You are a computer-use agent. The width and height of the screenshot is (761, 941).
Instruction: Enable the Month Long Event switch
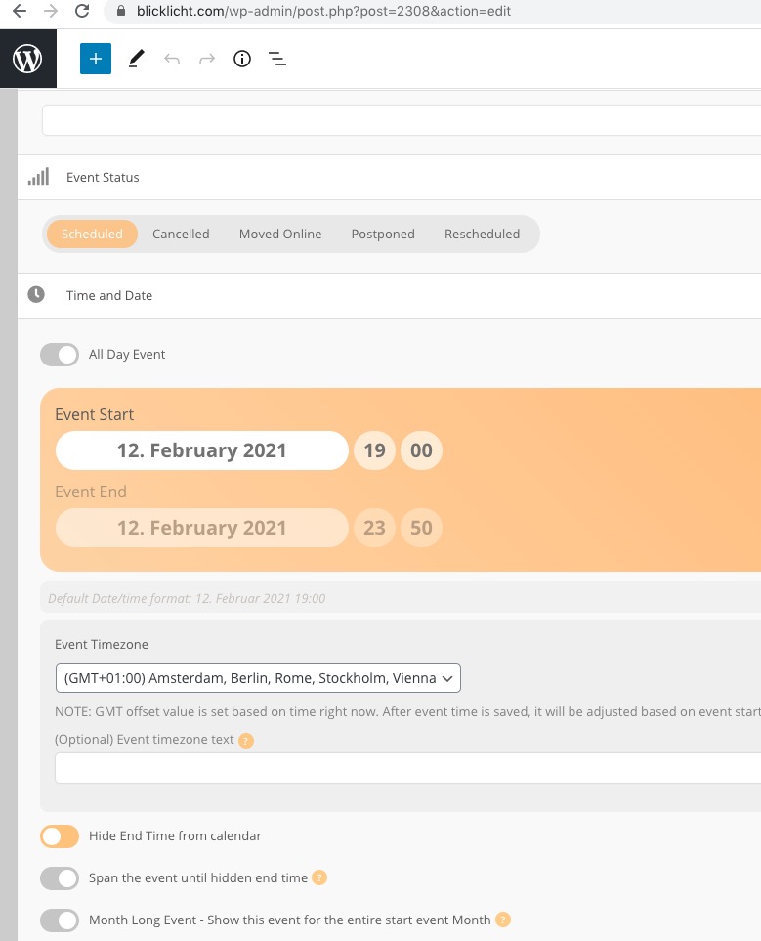pos(60,920)
